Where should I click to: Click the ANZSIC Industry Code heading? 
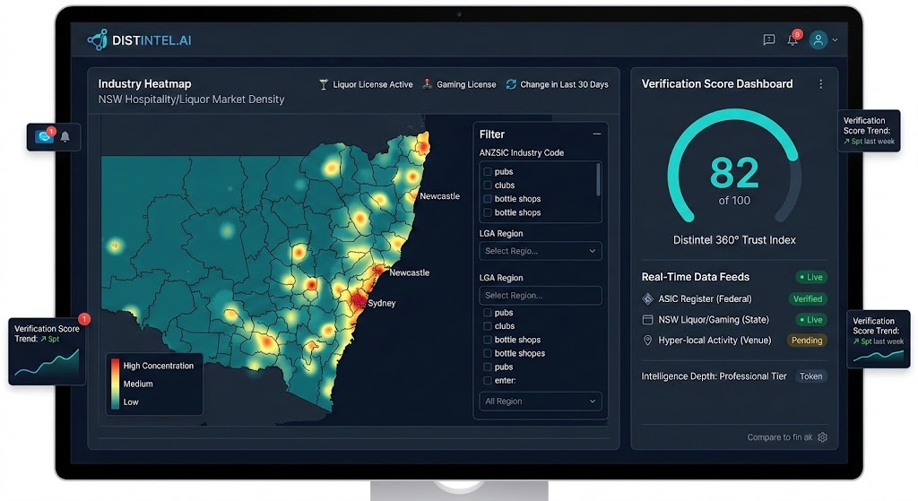tap(522, 152)
